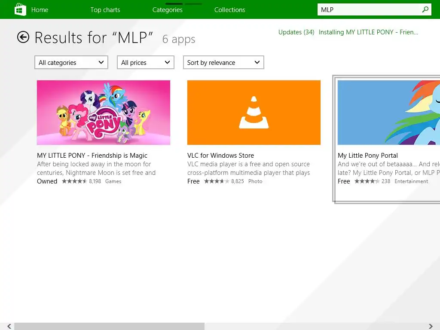This screenshot has height=330, width=440.
Task: Expand the All categories dropdown
Action: click(x=71, y=62)
